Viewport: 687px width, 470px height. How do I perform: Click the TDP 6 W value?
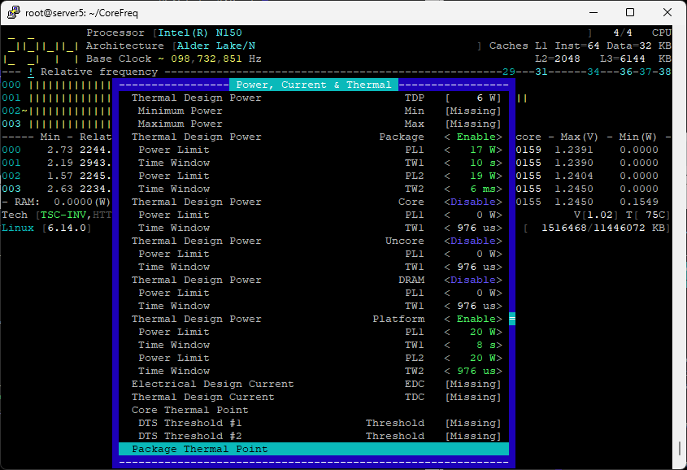point(472,98)
